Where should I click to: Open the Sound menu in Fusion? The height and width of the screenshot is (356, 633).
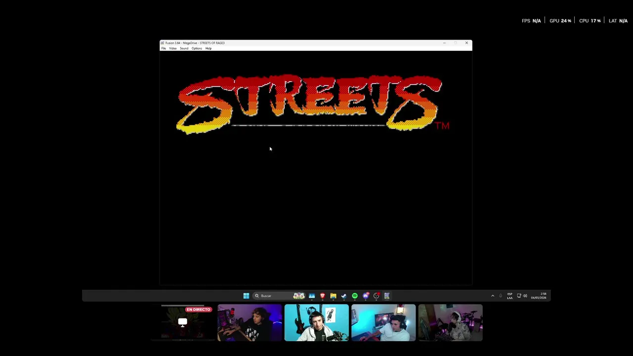(x=184, y=48)
